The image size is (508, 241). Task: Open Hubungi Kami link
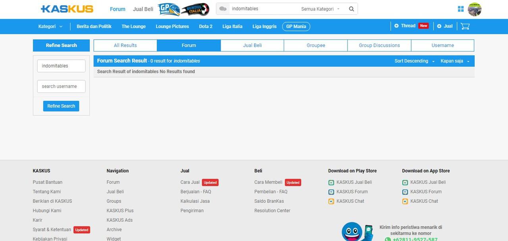[x=47, y=211]
